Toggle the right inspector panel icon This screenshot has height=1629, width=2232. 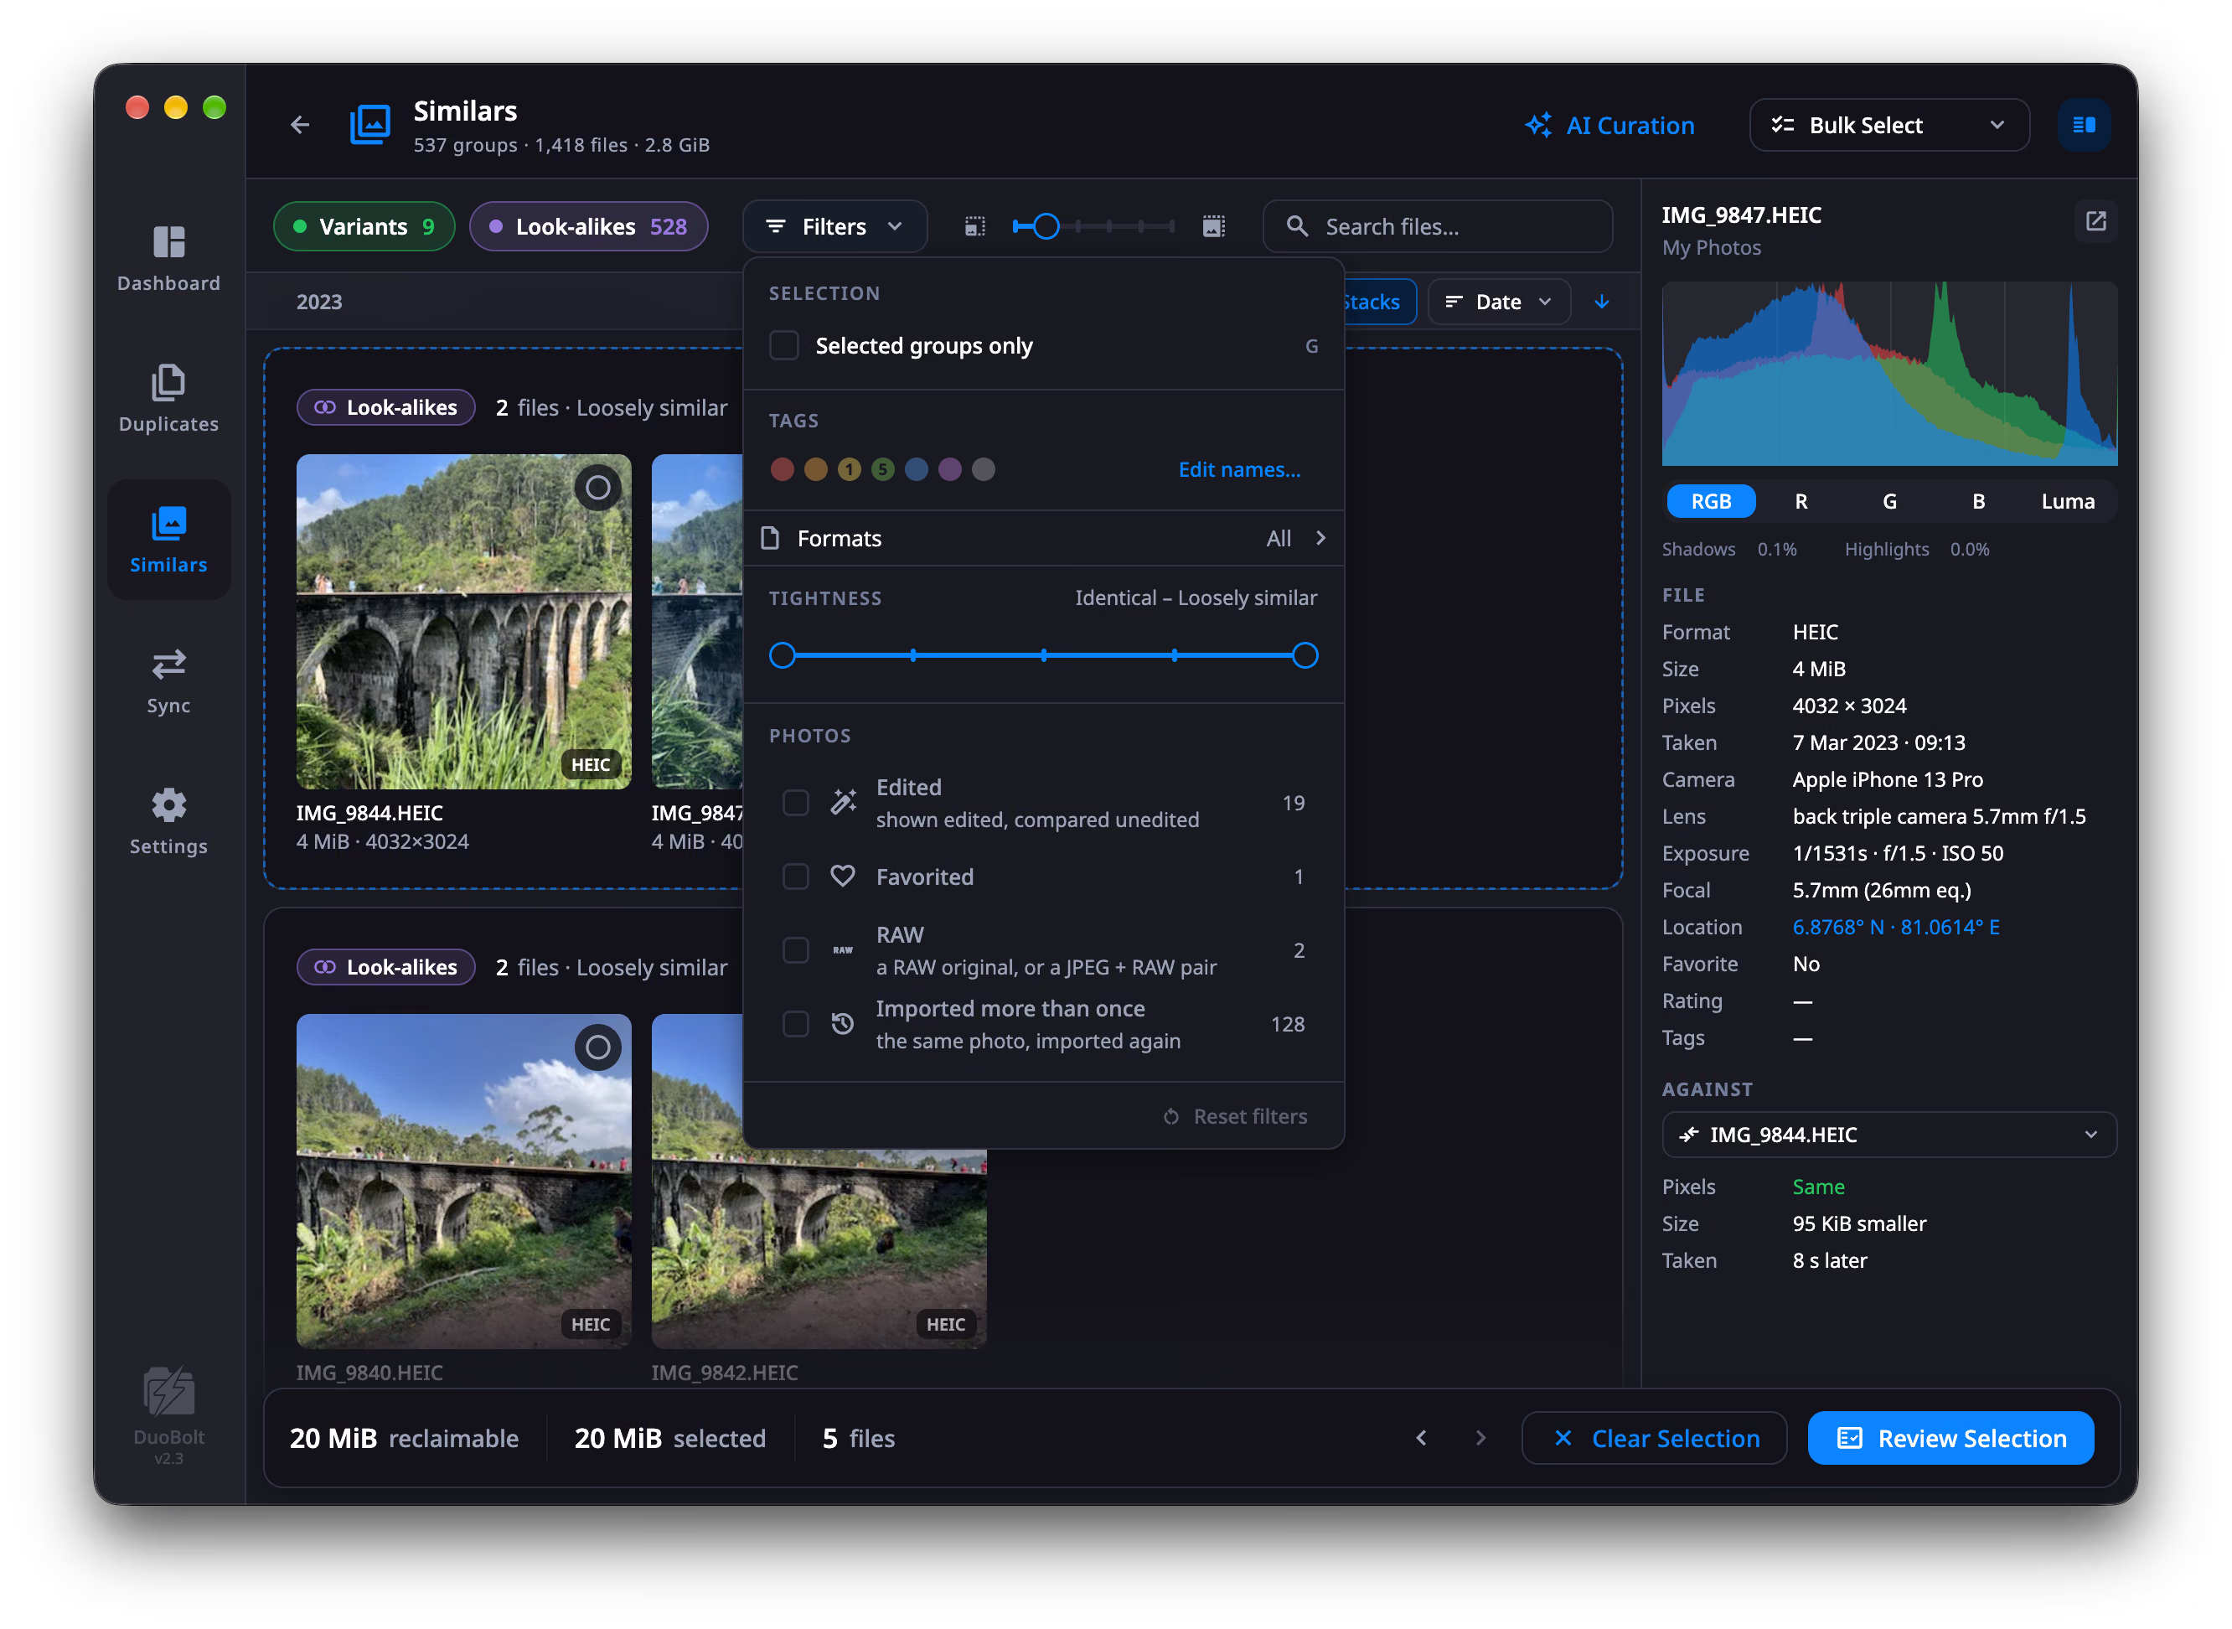coord(2083,125)
